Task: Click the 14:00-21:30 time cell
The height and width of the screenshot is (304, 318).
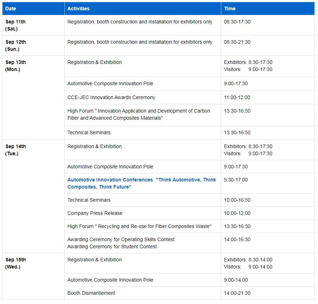Action: point(237,293)
